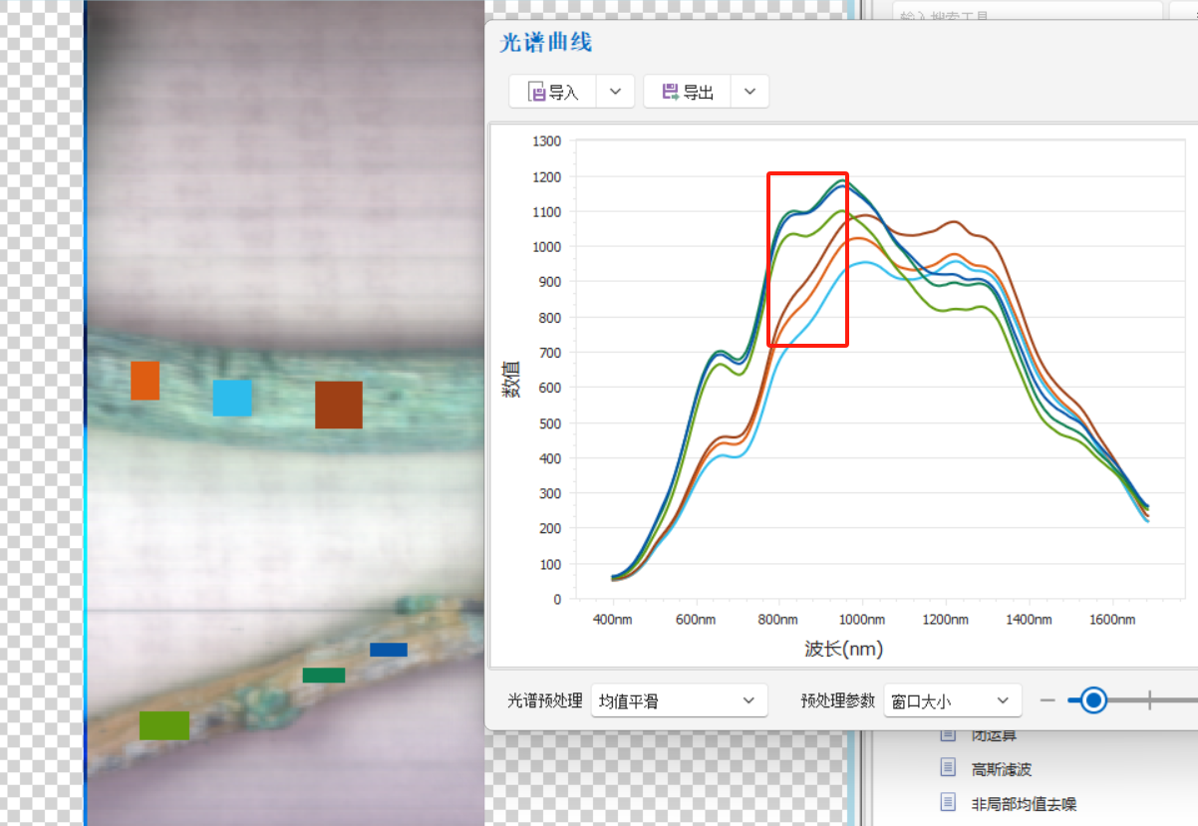Screen dimensions: 1198x826
Task: Click the minus icon left of slider
Action: [1048, 700]
